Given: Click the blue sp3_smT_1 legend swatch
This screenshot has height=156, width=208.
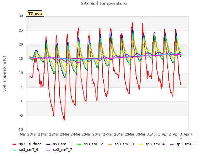Looking at the screenshot, I should click(x=48, y=144).
